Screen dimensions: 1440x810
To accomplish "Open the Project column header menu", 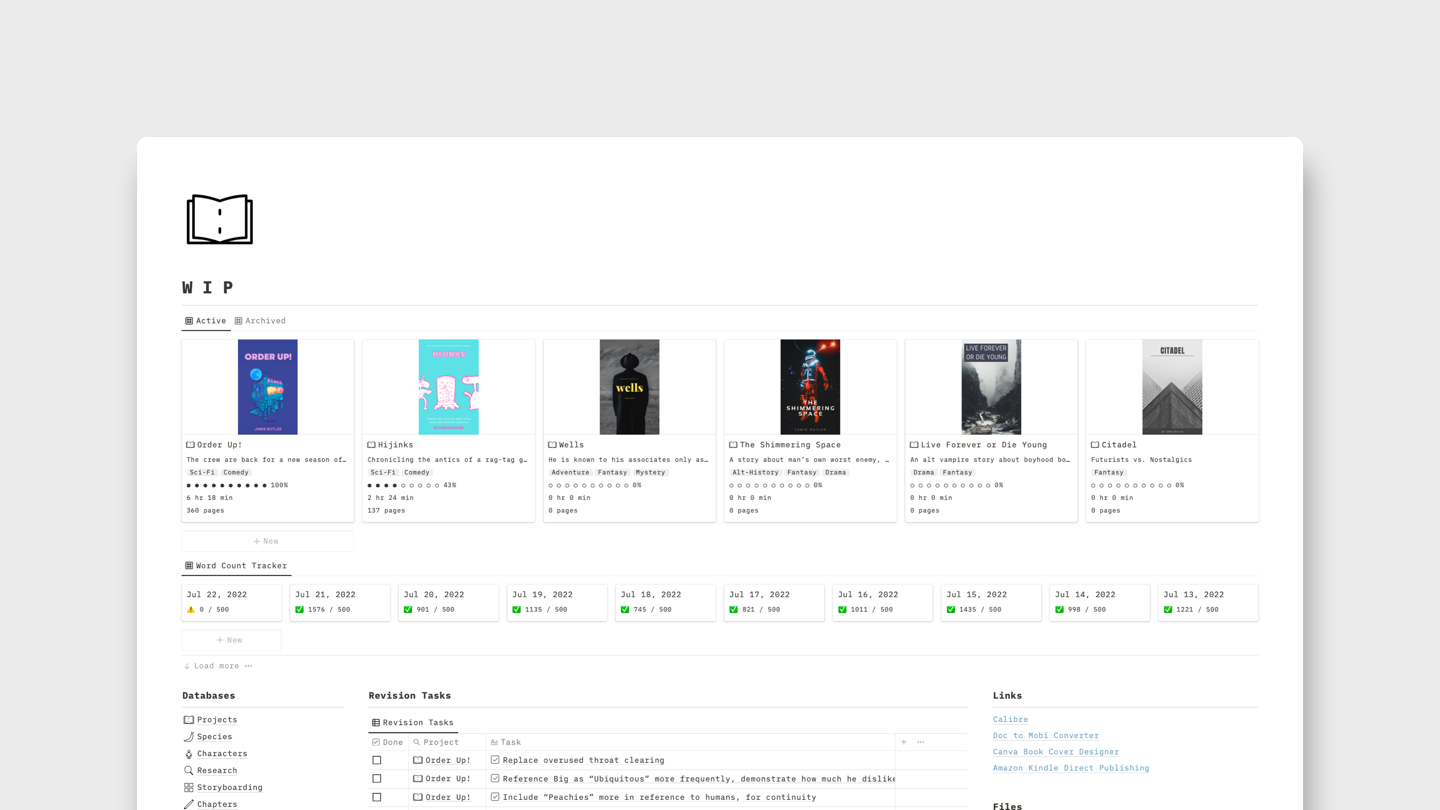I will [x=447, y=742].
